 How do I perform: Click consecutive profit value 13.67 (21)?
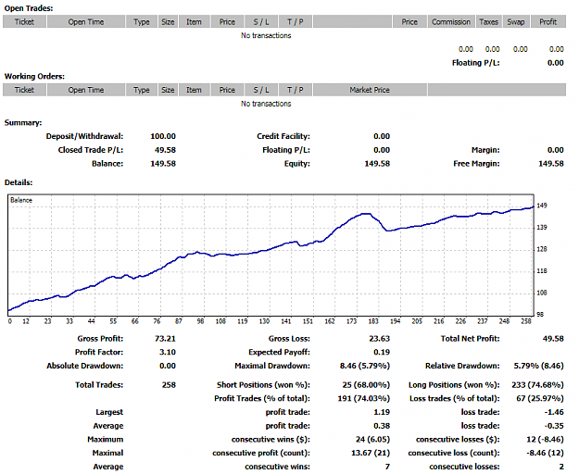pos(371,453)
